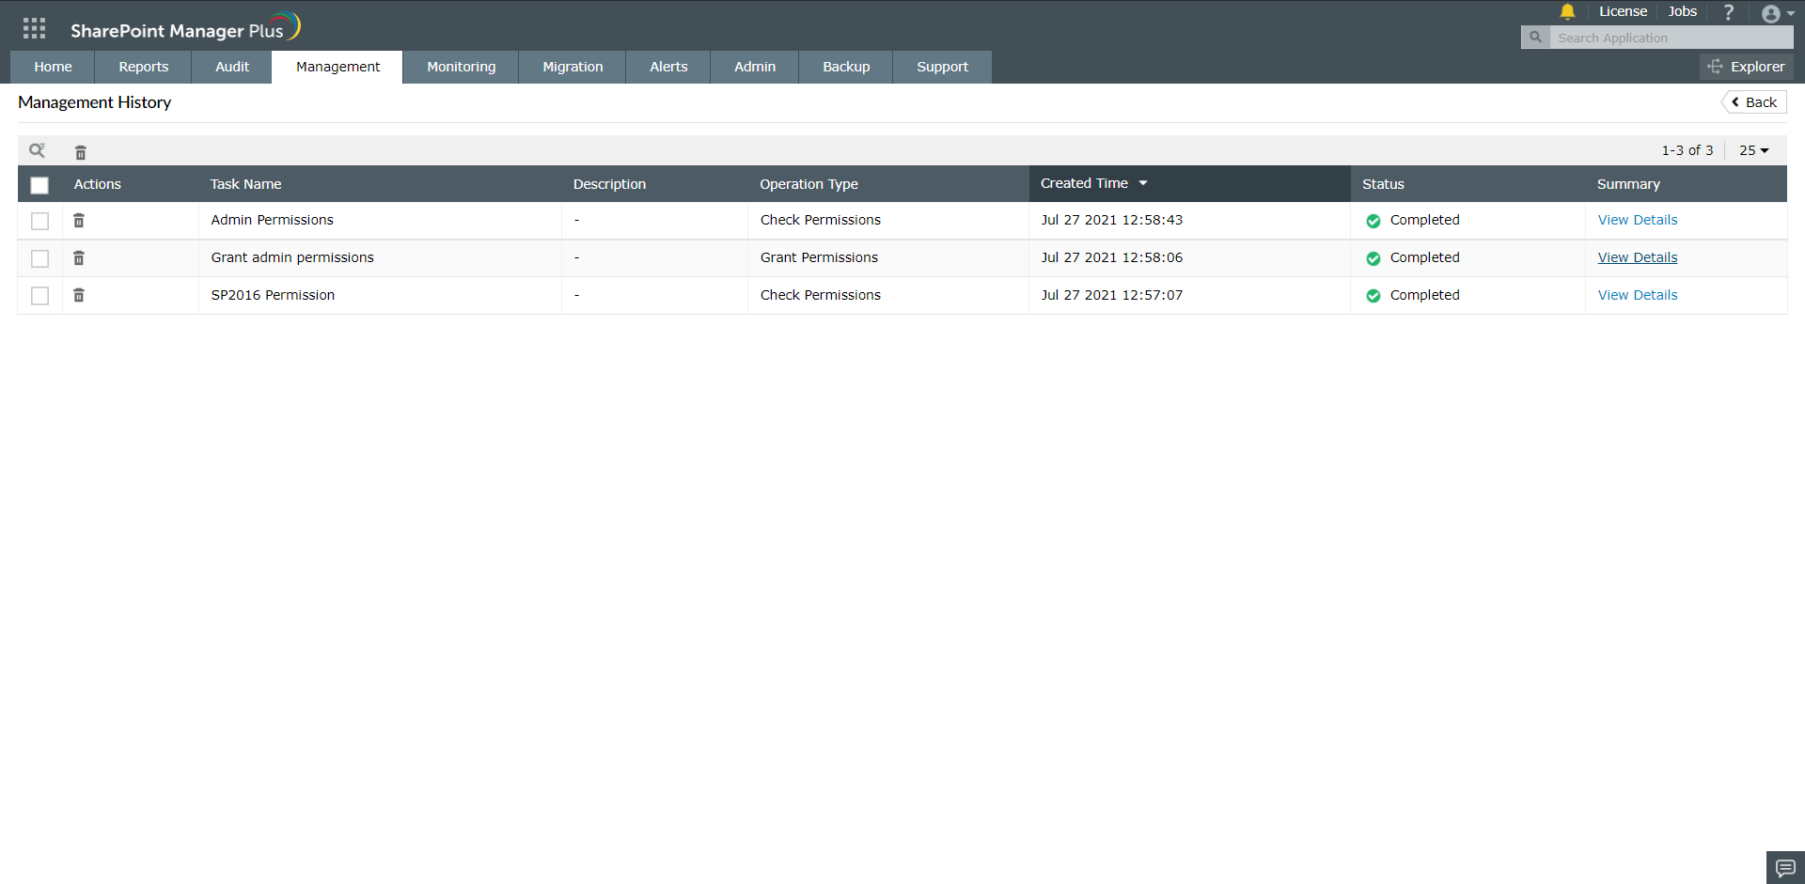This screenshot has height=884, width=1805.
Task: Click the Back button
Action: [x=1754, y=102]
